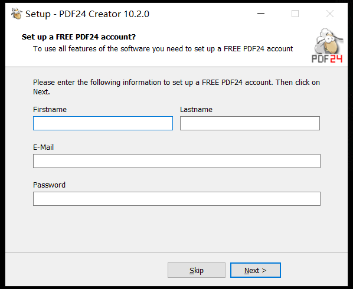Click the Lastname label
The width and height of the screenshot is (353, 289).
[196, 110]
